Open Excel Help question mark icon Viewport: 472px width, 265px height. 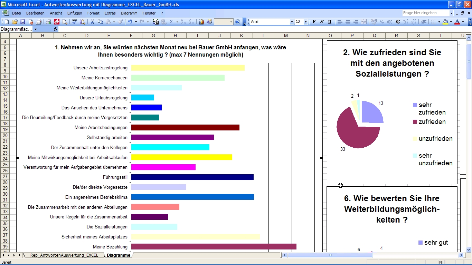[238, 22]
